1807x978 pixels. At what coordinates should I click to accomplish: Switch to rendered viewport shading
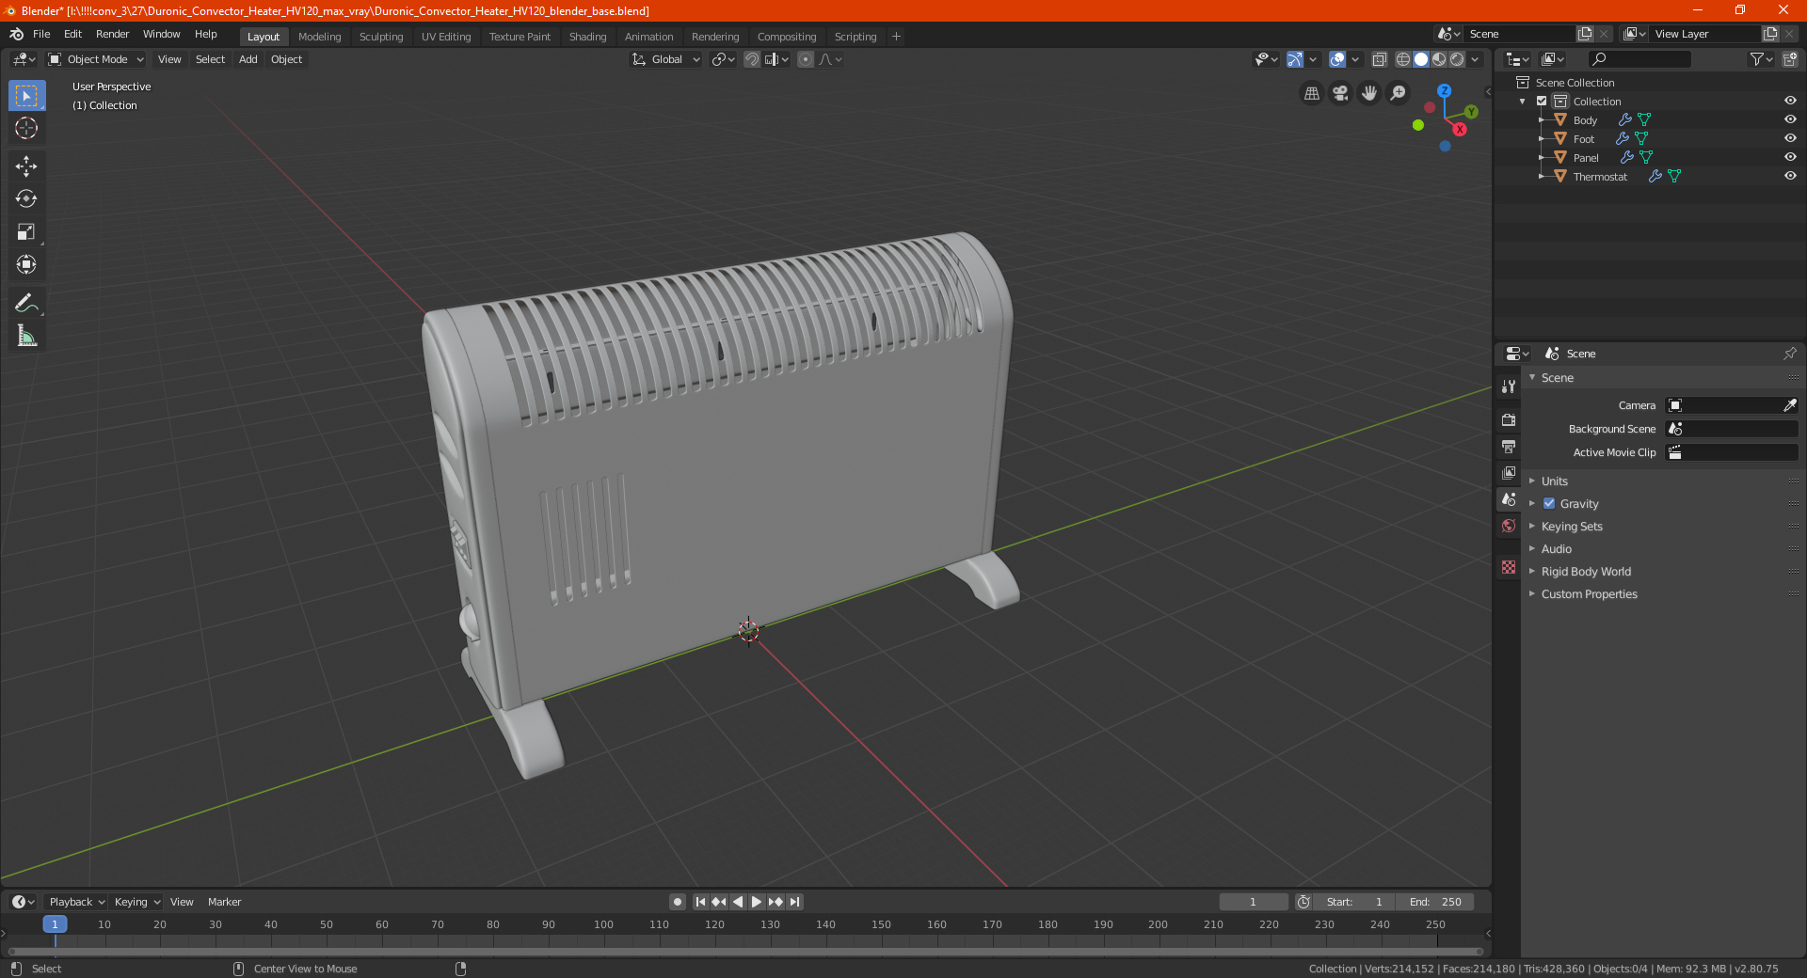(1457, 59)
